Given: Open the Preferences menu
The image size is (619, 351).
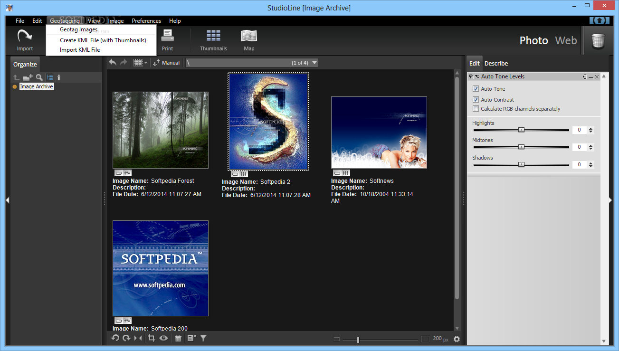Looking at the screenshot, I should coord(146,21).
